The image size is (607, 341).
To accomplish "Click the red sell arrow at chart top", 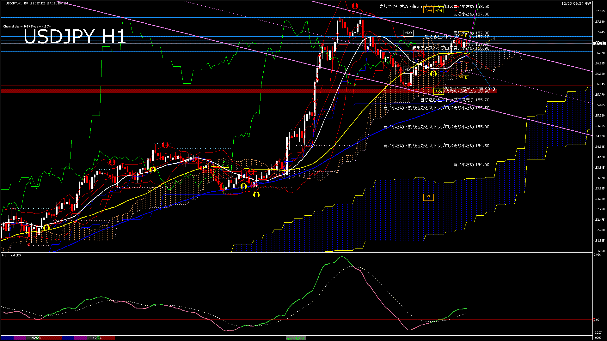I will pos(355,6).
